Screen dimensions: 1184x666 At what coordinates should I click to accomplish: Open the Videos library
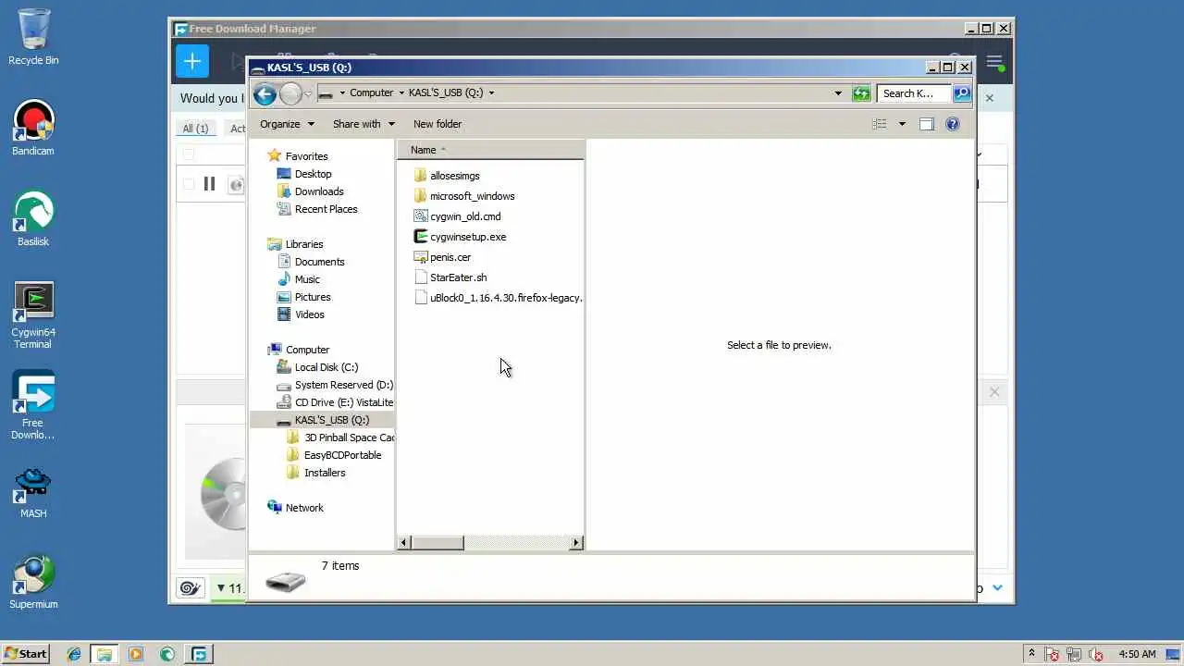tap(310, 314)
